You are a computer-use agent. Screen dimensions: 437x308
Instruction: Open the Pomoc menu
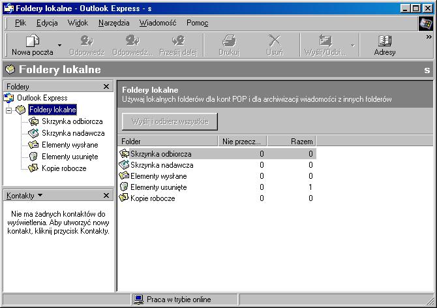(x=198, y=23)
